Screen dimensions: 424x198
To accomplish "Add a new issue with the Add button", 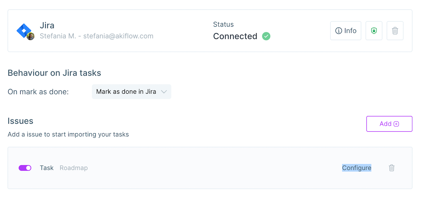I will (389, 124).
